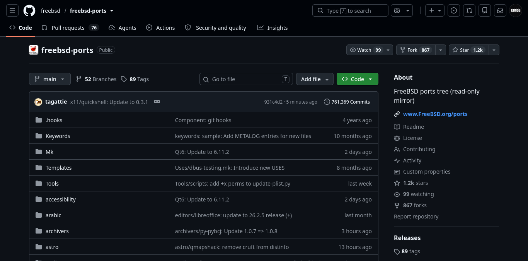Click the Keywords folder icon
The height and width of the screenshot is (261, 528).
coord(39,136)
